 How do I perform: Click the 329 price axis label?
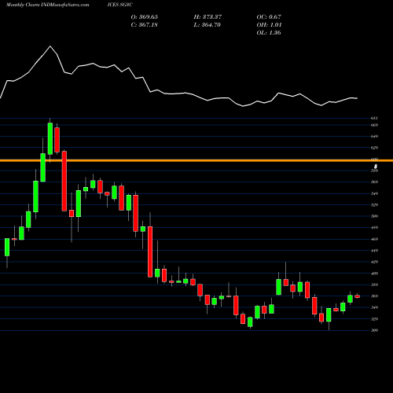374,319
